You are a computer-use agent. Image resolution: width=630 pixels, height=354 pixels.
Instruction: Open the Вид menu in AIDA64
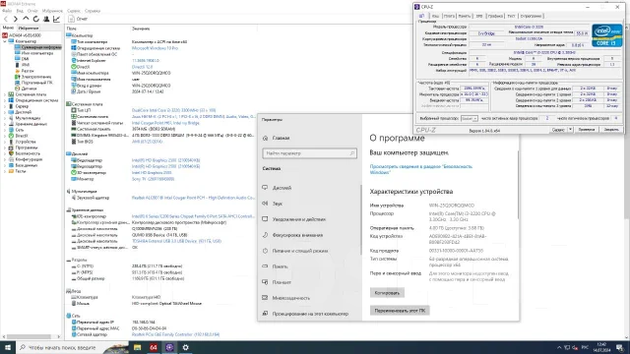click(20, 11)
